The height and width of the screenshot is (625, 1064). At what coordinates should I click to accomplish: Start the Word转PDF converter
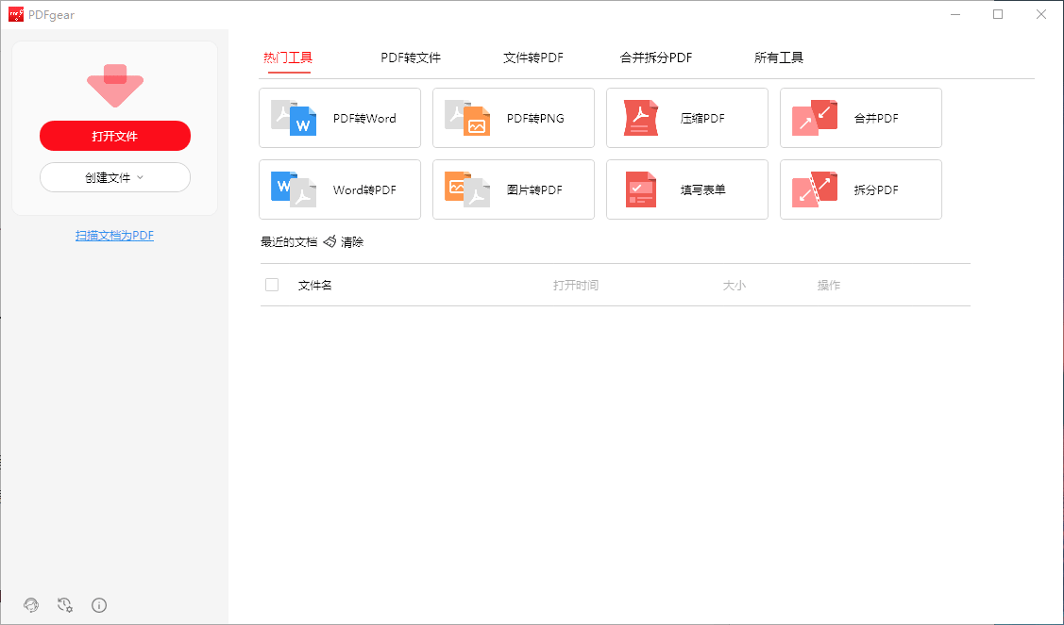tap(340, 189)
